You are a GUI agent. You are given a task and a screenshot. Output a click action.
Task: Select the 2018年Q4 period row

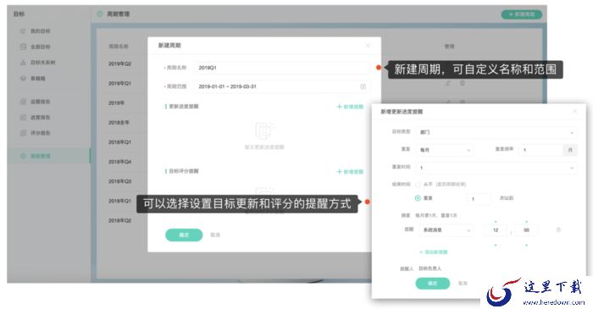pyautogui.click(x=120, y=162)
